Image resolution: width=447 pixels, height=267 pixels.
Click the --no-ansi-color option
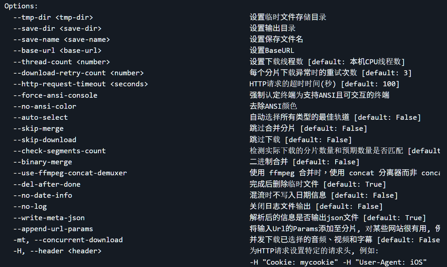(x=45, y=106)
